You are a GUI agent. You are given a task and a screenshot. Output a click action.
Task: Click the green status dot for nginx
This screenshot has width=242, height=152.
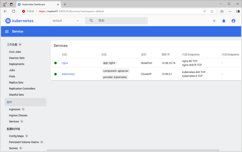tap(56, 63)
